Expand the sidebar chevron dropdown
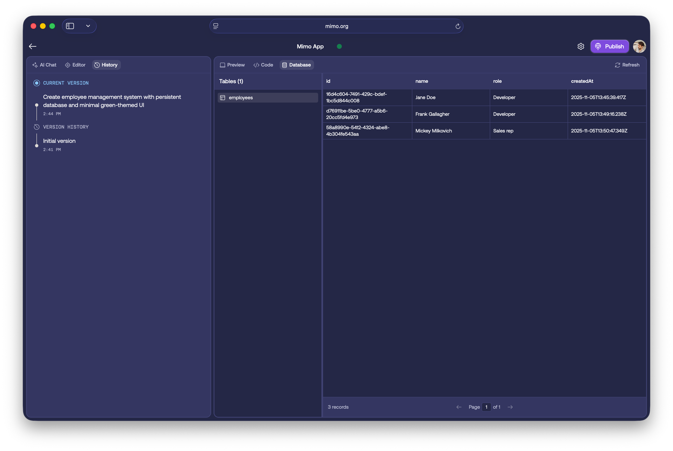 tap(88, 26)
